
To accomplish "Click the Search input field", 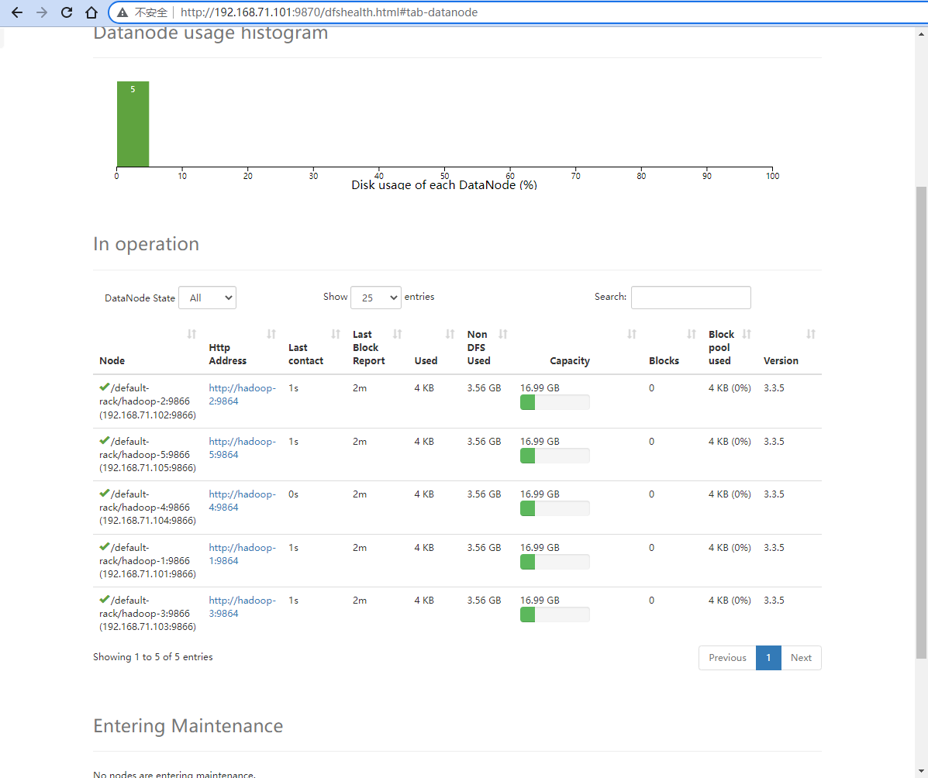I will (x=691, y=298).
